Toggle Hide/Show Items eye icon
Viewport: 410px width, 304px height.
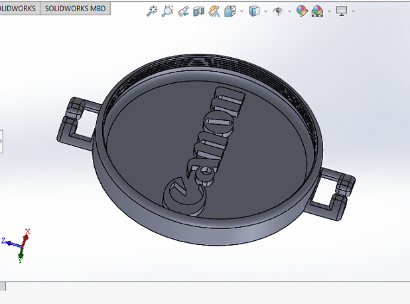279,11
